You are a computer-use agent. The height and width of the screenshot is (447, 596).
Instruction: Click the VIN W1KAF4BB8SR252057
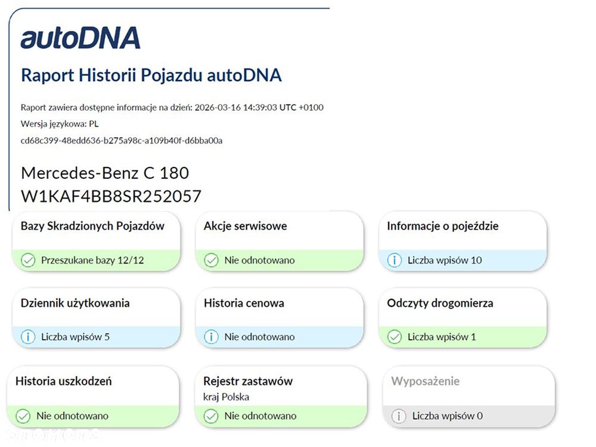click(x=111, y=197)
